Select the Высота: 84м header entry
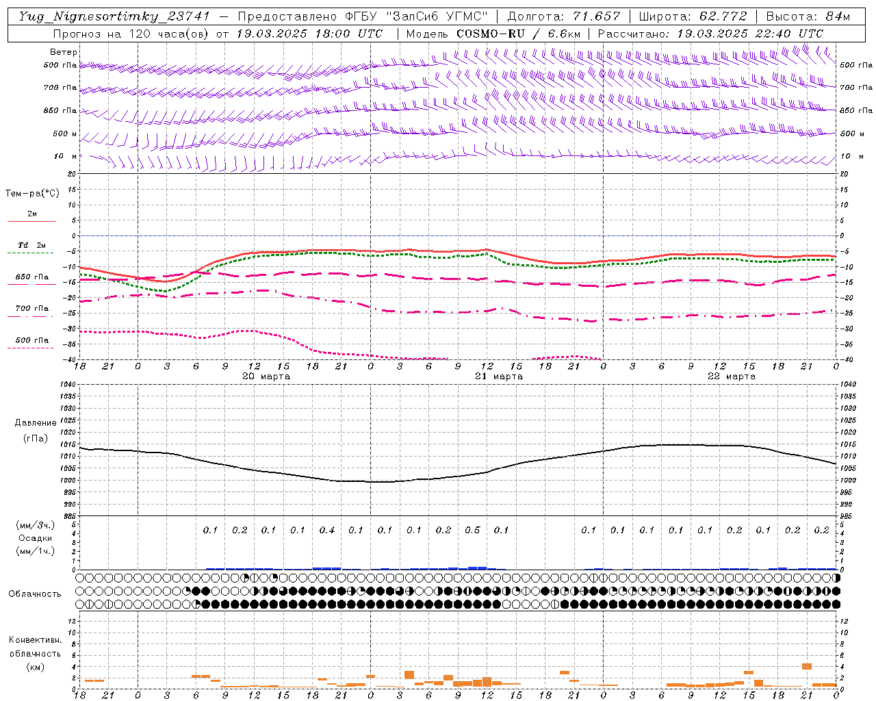This screenshot has height=701, width=876. [808, 16]
